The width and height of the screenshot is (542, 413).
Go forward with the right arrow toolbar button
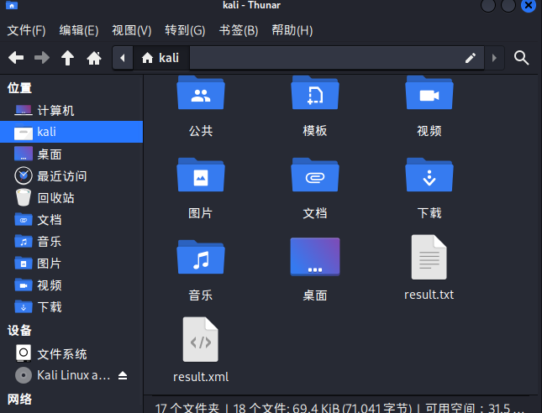[42, 58]
